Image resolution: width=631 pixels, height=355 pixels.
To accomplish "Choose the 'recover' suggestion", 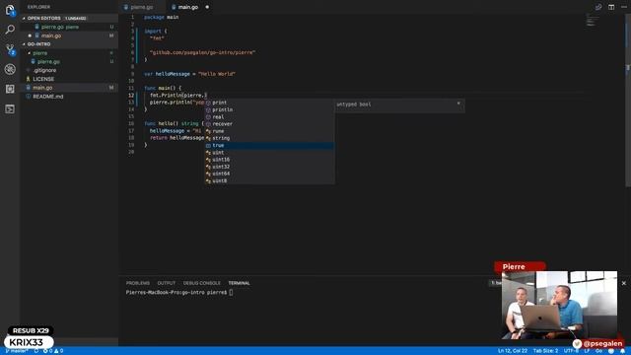I will [269, 124].
